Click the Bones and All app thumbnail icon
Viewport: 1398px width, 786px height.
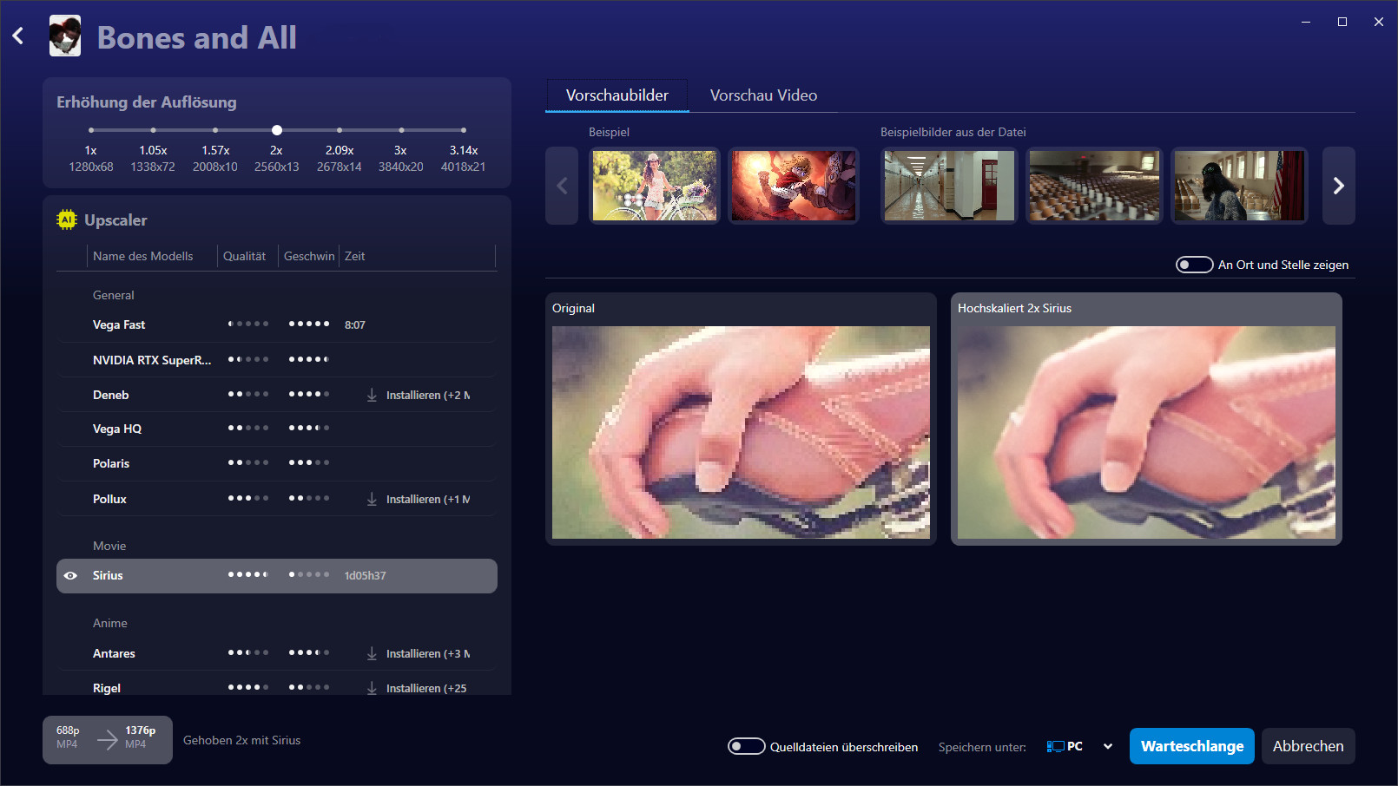point(65,36)
